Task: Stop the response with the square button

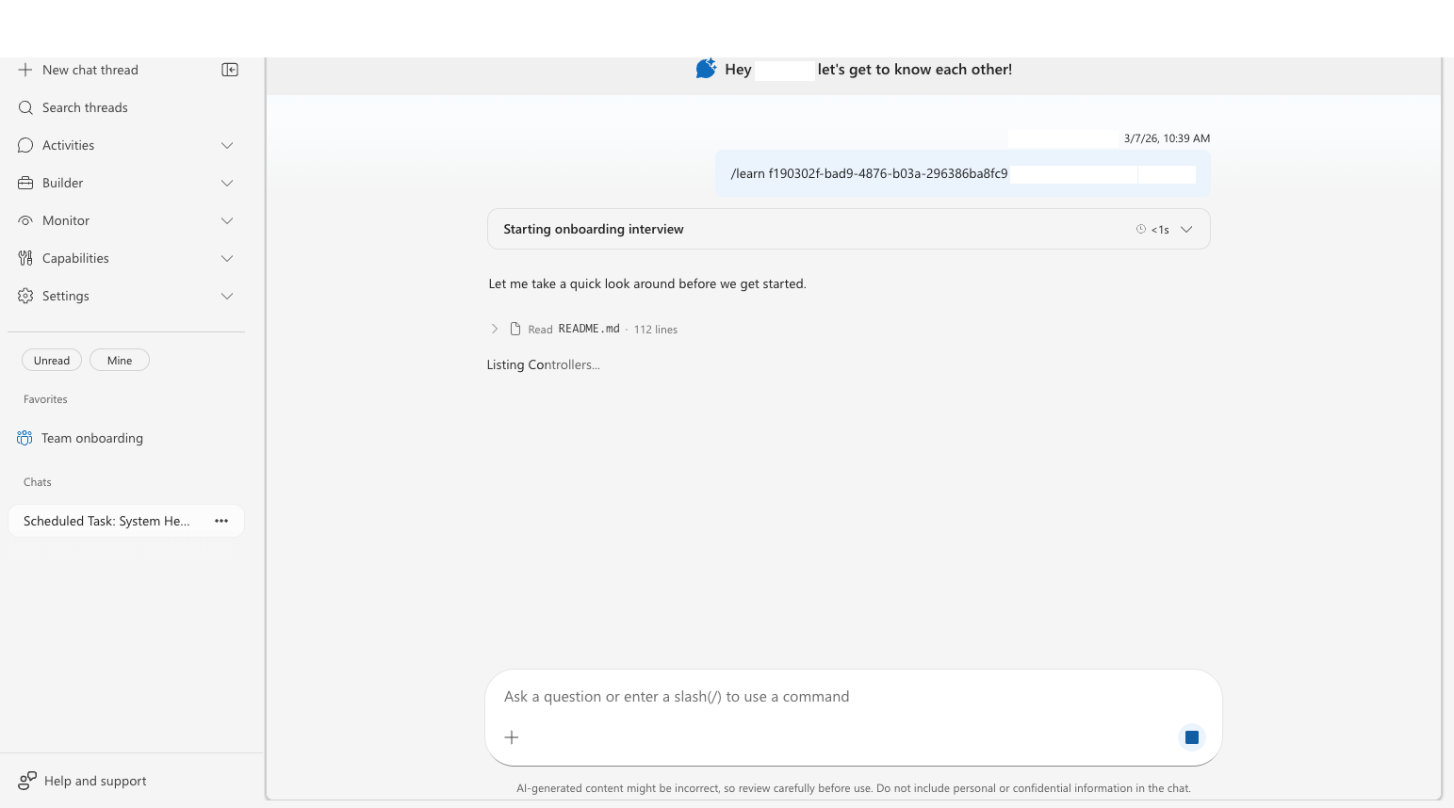Action: tap(1192, 737)
